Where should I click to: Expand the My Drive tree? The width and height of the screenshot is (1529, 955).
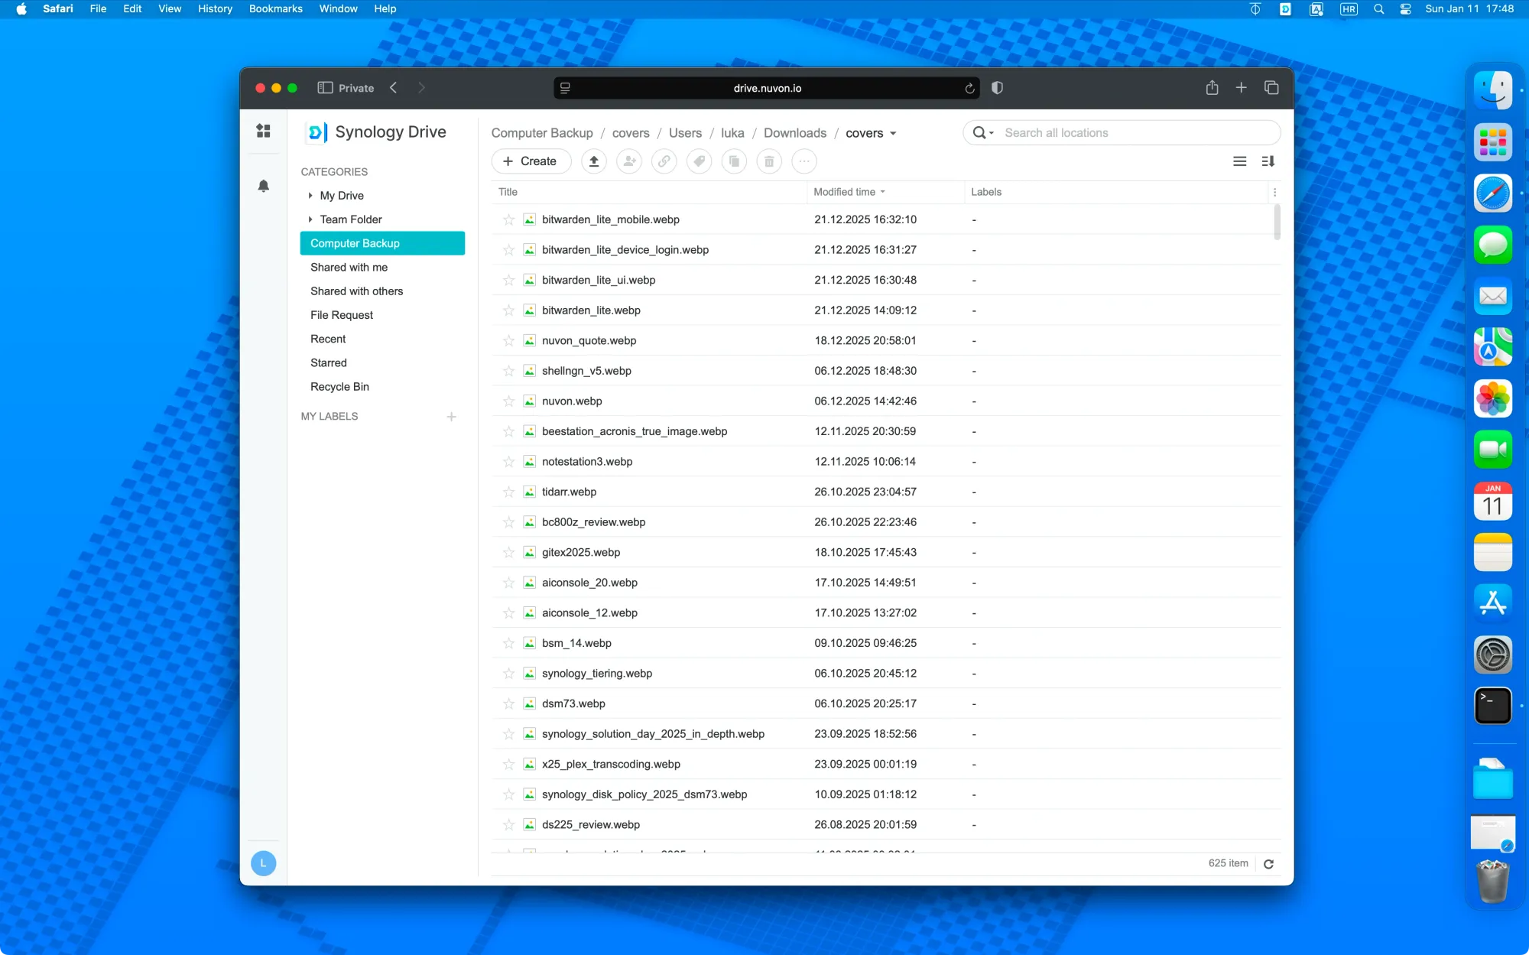(310, 196)
